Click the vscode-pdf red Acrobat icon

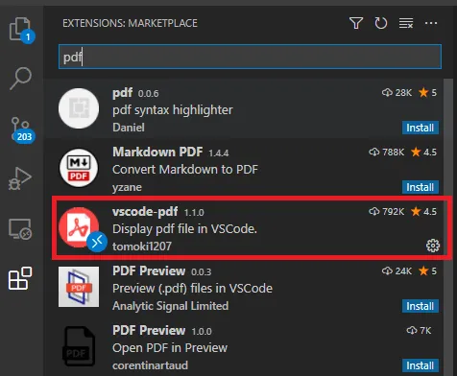(x=78, y=227)
